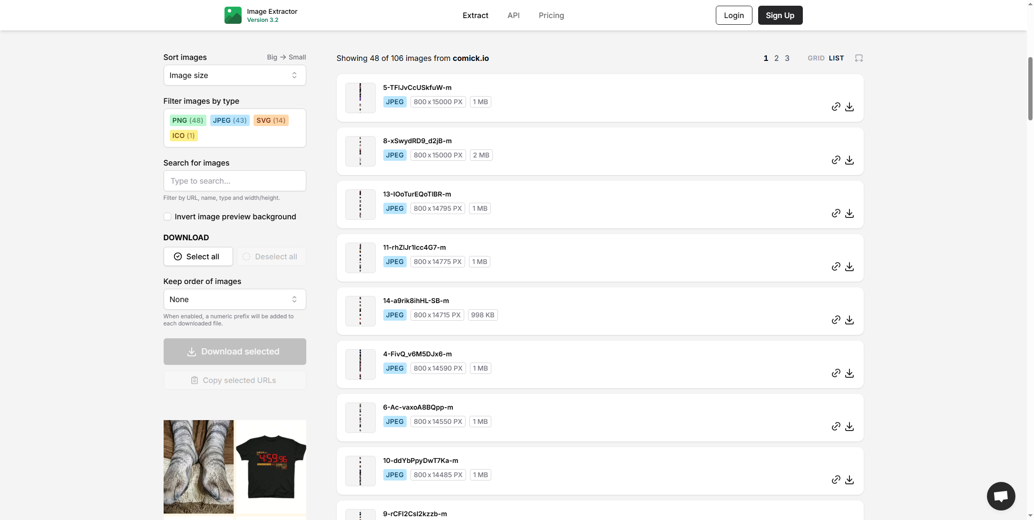Click the Image Extractor logo icon

(x=233, y=15)
